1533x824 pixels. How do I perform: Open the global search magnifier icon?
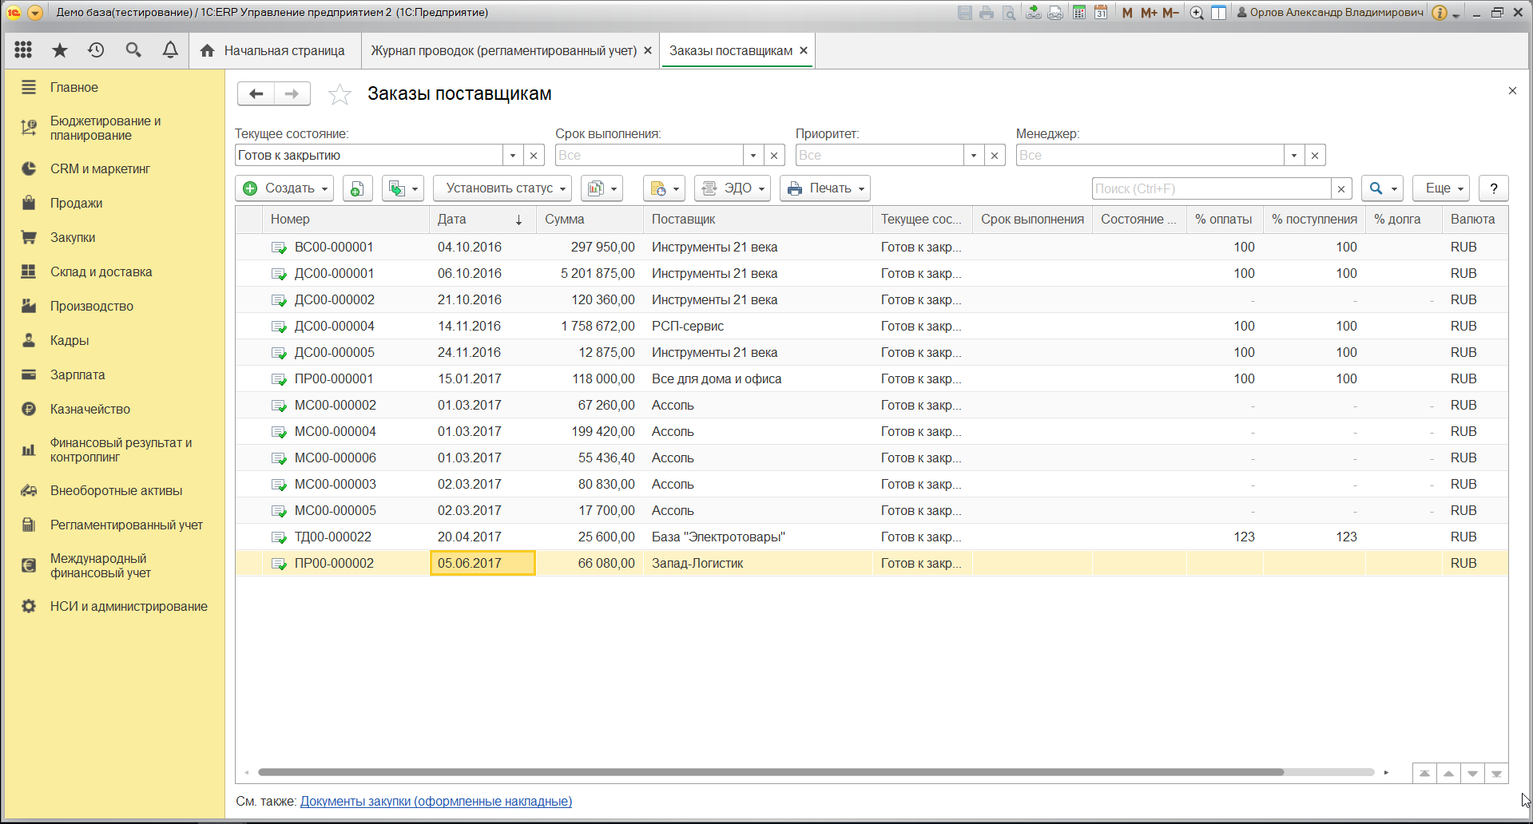[x=133, y=50]
